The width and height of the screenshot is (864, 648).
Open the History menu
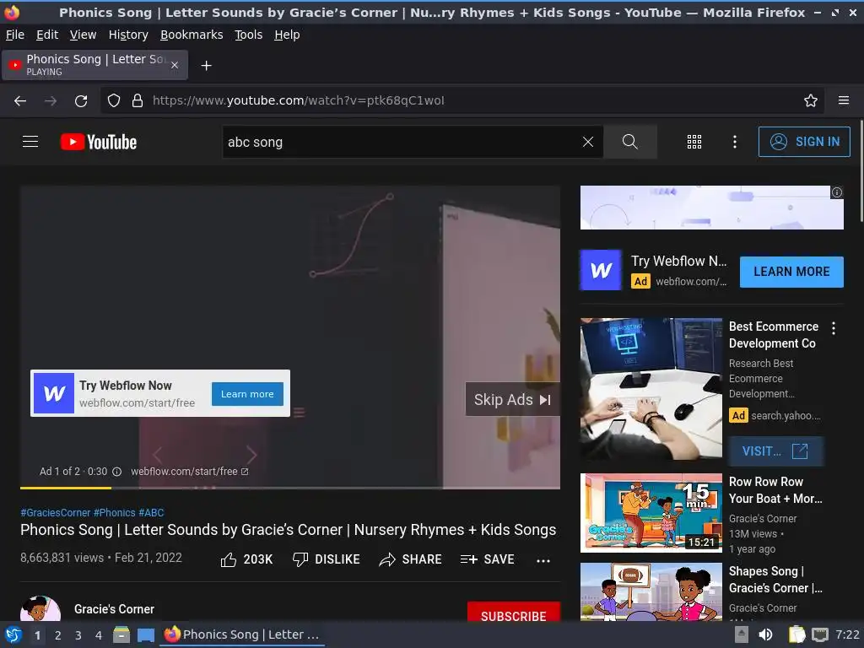click(x=128, y=35)
